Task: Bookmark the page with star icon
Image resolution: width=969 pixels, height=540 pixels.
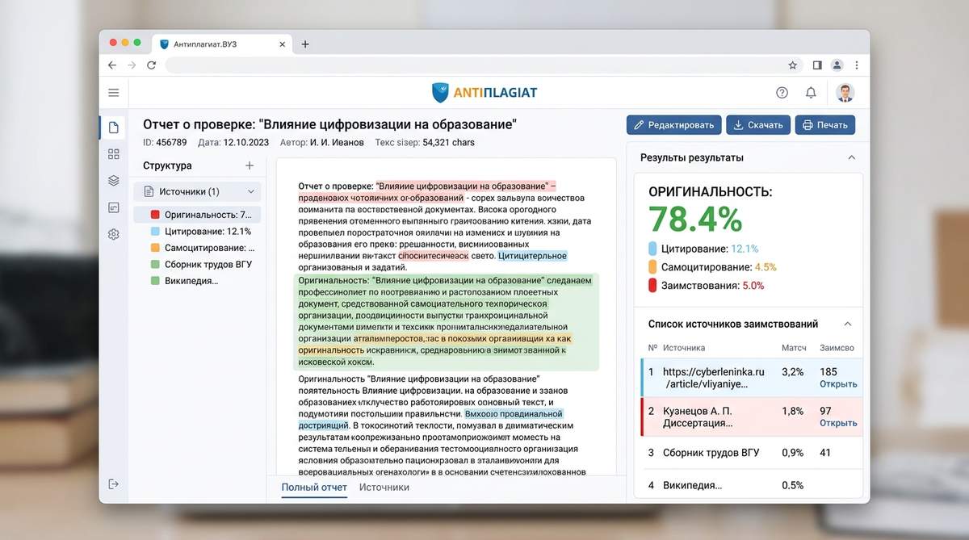Action: pyautogui.click(x=793, y=65)
